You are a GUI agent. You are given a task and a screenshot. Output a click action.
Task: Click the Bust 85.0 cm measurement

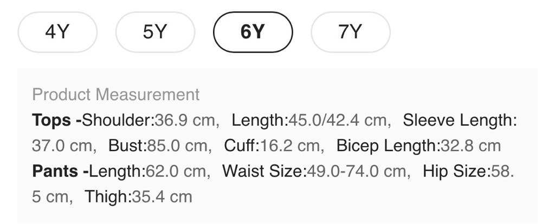tap(157, 146)
